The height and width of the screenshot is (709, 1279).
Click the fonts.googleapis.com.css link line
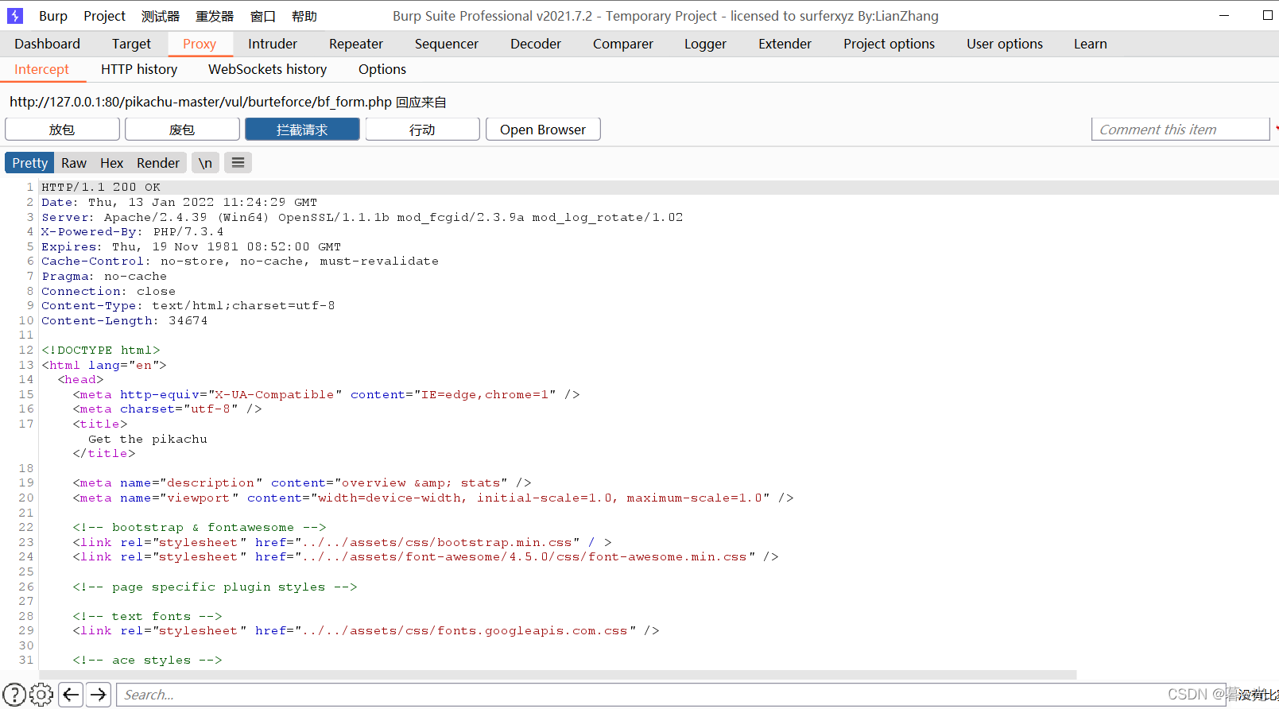pyautogui.click(x=366, y=630)
